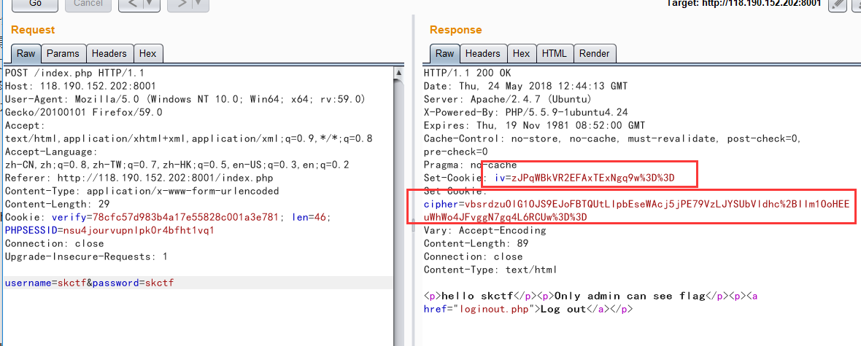
Task: Switch to Hex tab in Response panel
Action: point(521,53)
